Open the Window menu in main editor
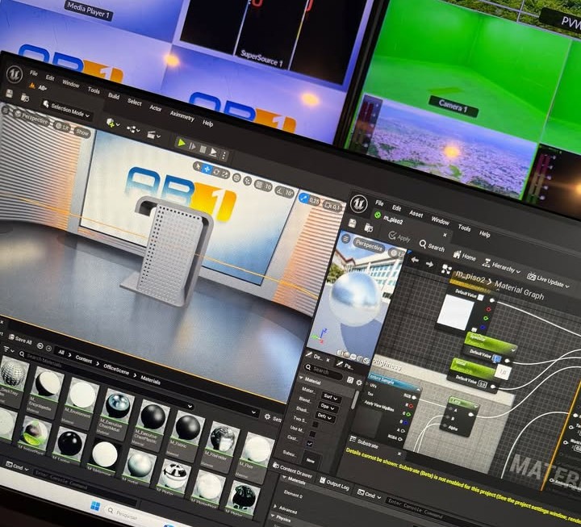The height and width of the screenshot is (527, 581). click(70, 84)
